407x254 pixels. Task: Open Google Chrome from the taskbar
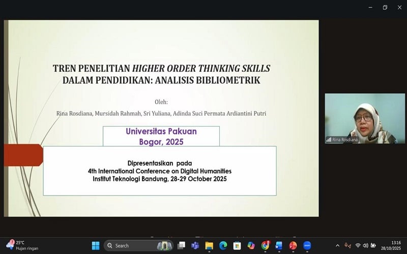click(x=265, y=246)
